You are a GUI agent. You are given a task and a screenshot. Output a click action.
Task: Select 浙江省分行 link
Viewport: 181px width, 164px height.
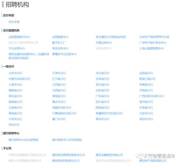click(102, 85)
